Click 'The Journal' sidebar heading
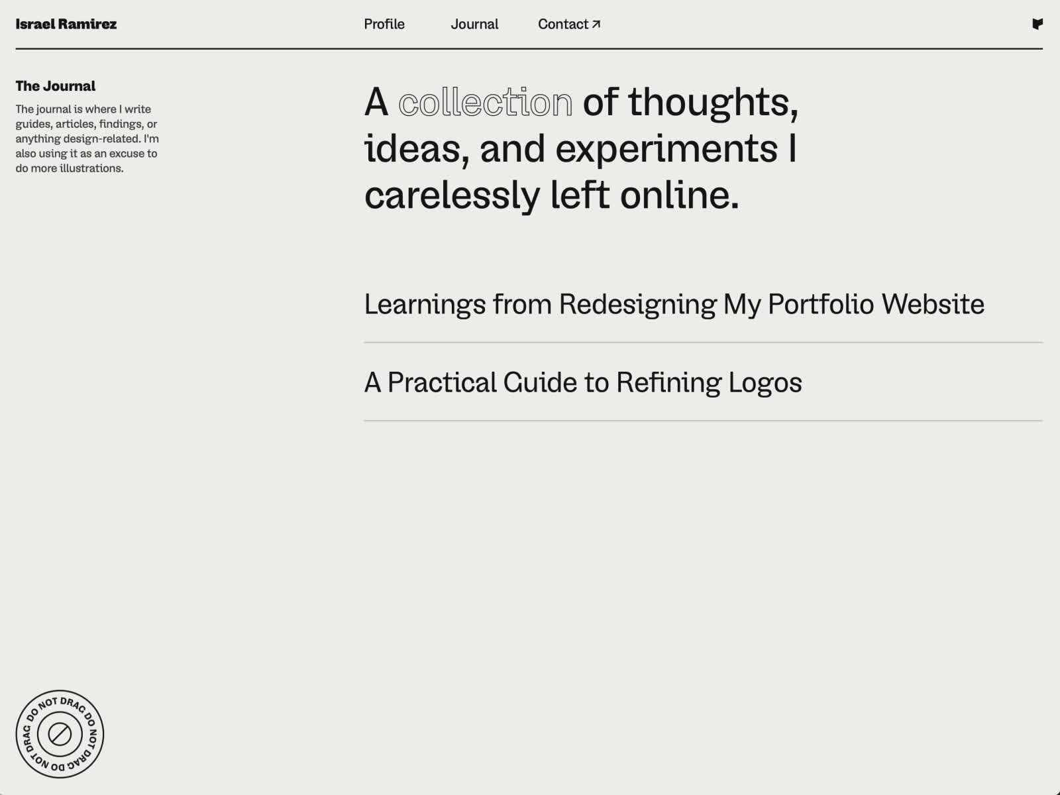Screen dimensions: 1060x795 tap(56, 86)
